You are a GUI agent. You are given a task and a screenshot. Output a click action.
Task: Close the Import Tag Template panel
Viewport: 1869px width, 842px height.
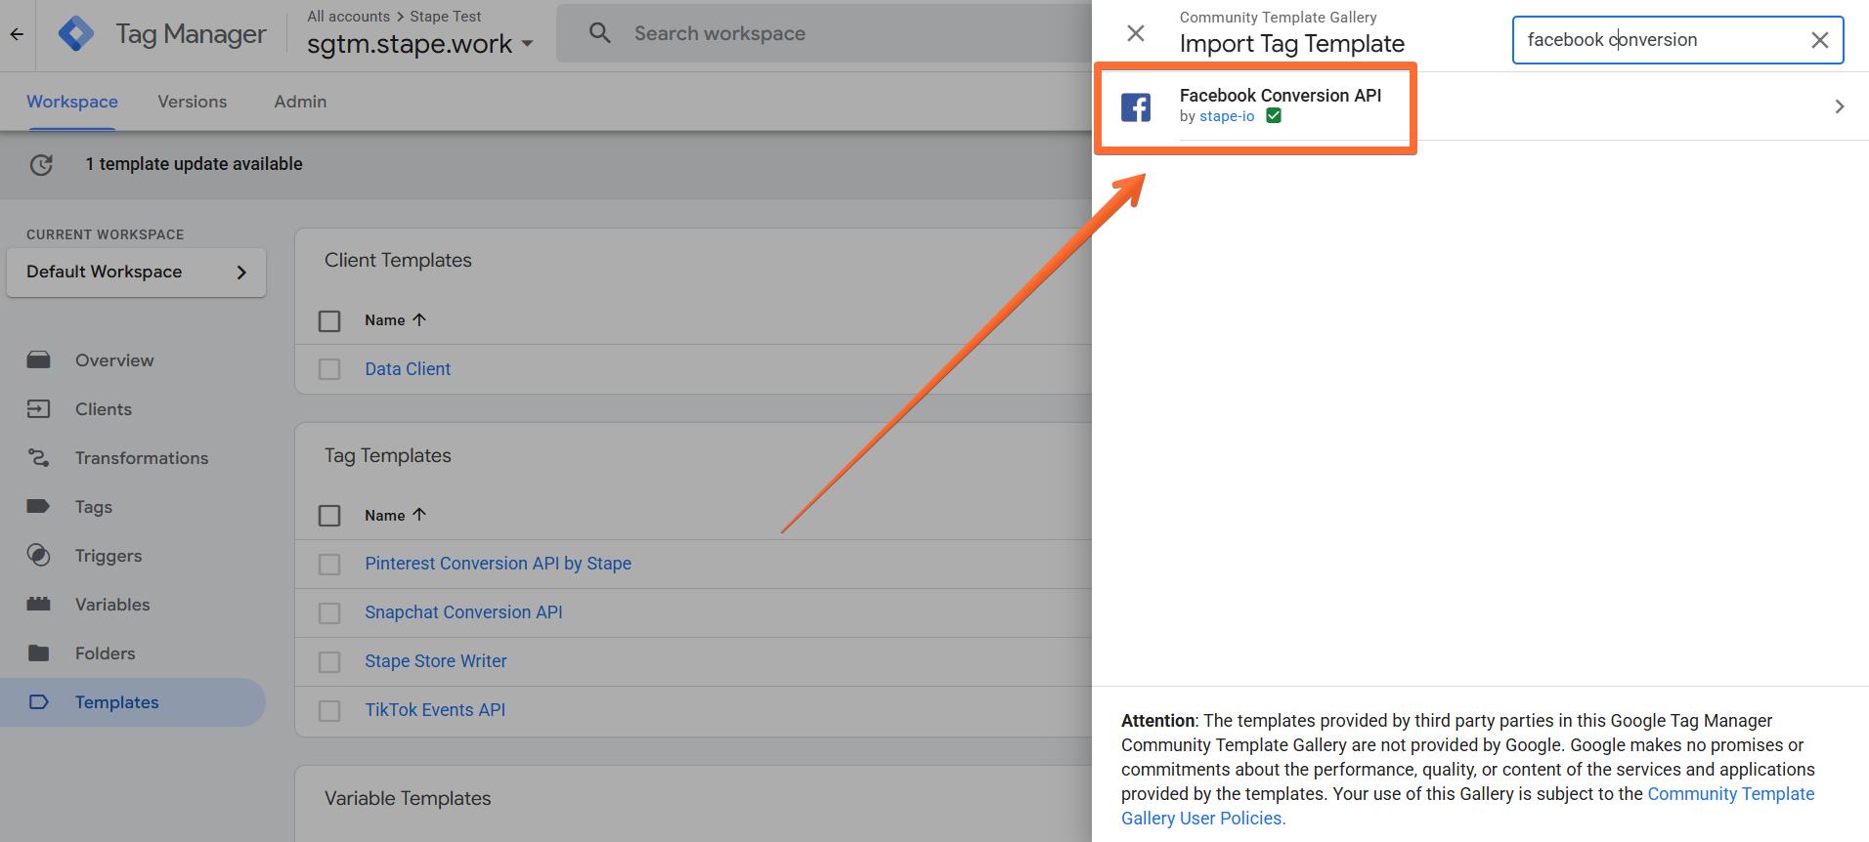point(1136,34)
